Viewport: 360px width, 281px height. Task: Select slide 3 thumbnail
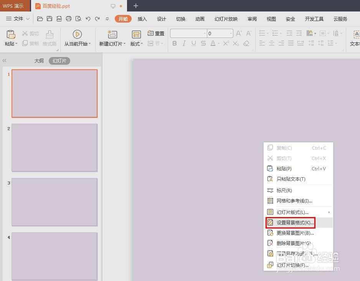point(54,202)
